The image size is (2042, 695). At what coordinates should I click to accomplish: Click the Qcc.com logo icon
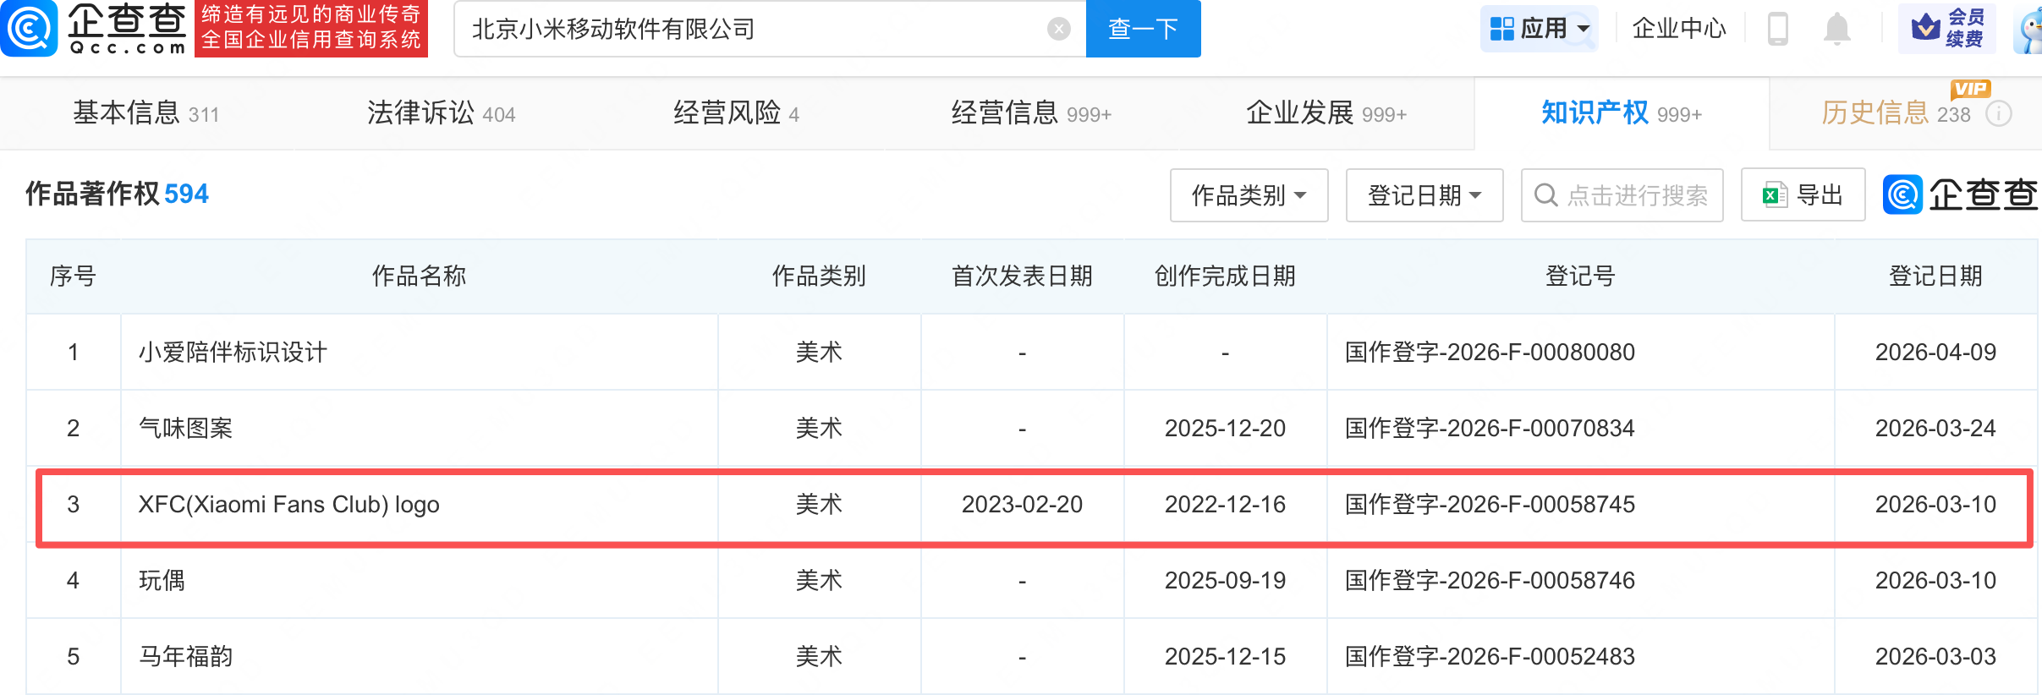pos(30,28)
